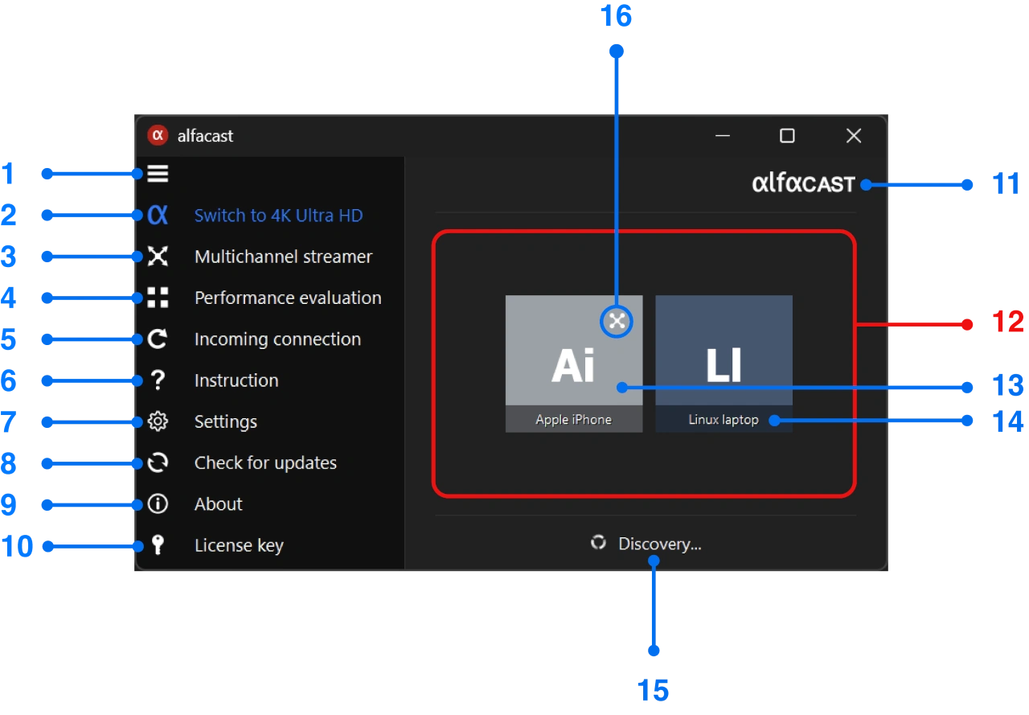Open the hamburger menu
The width and height of the screenshot is (1029, 715).
point(158,173)
